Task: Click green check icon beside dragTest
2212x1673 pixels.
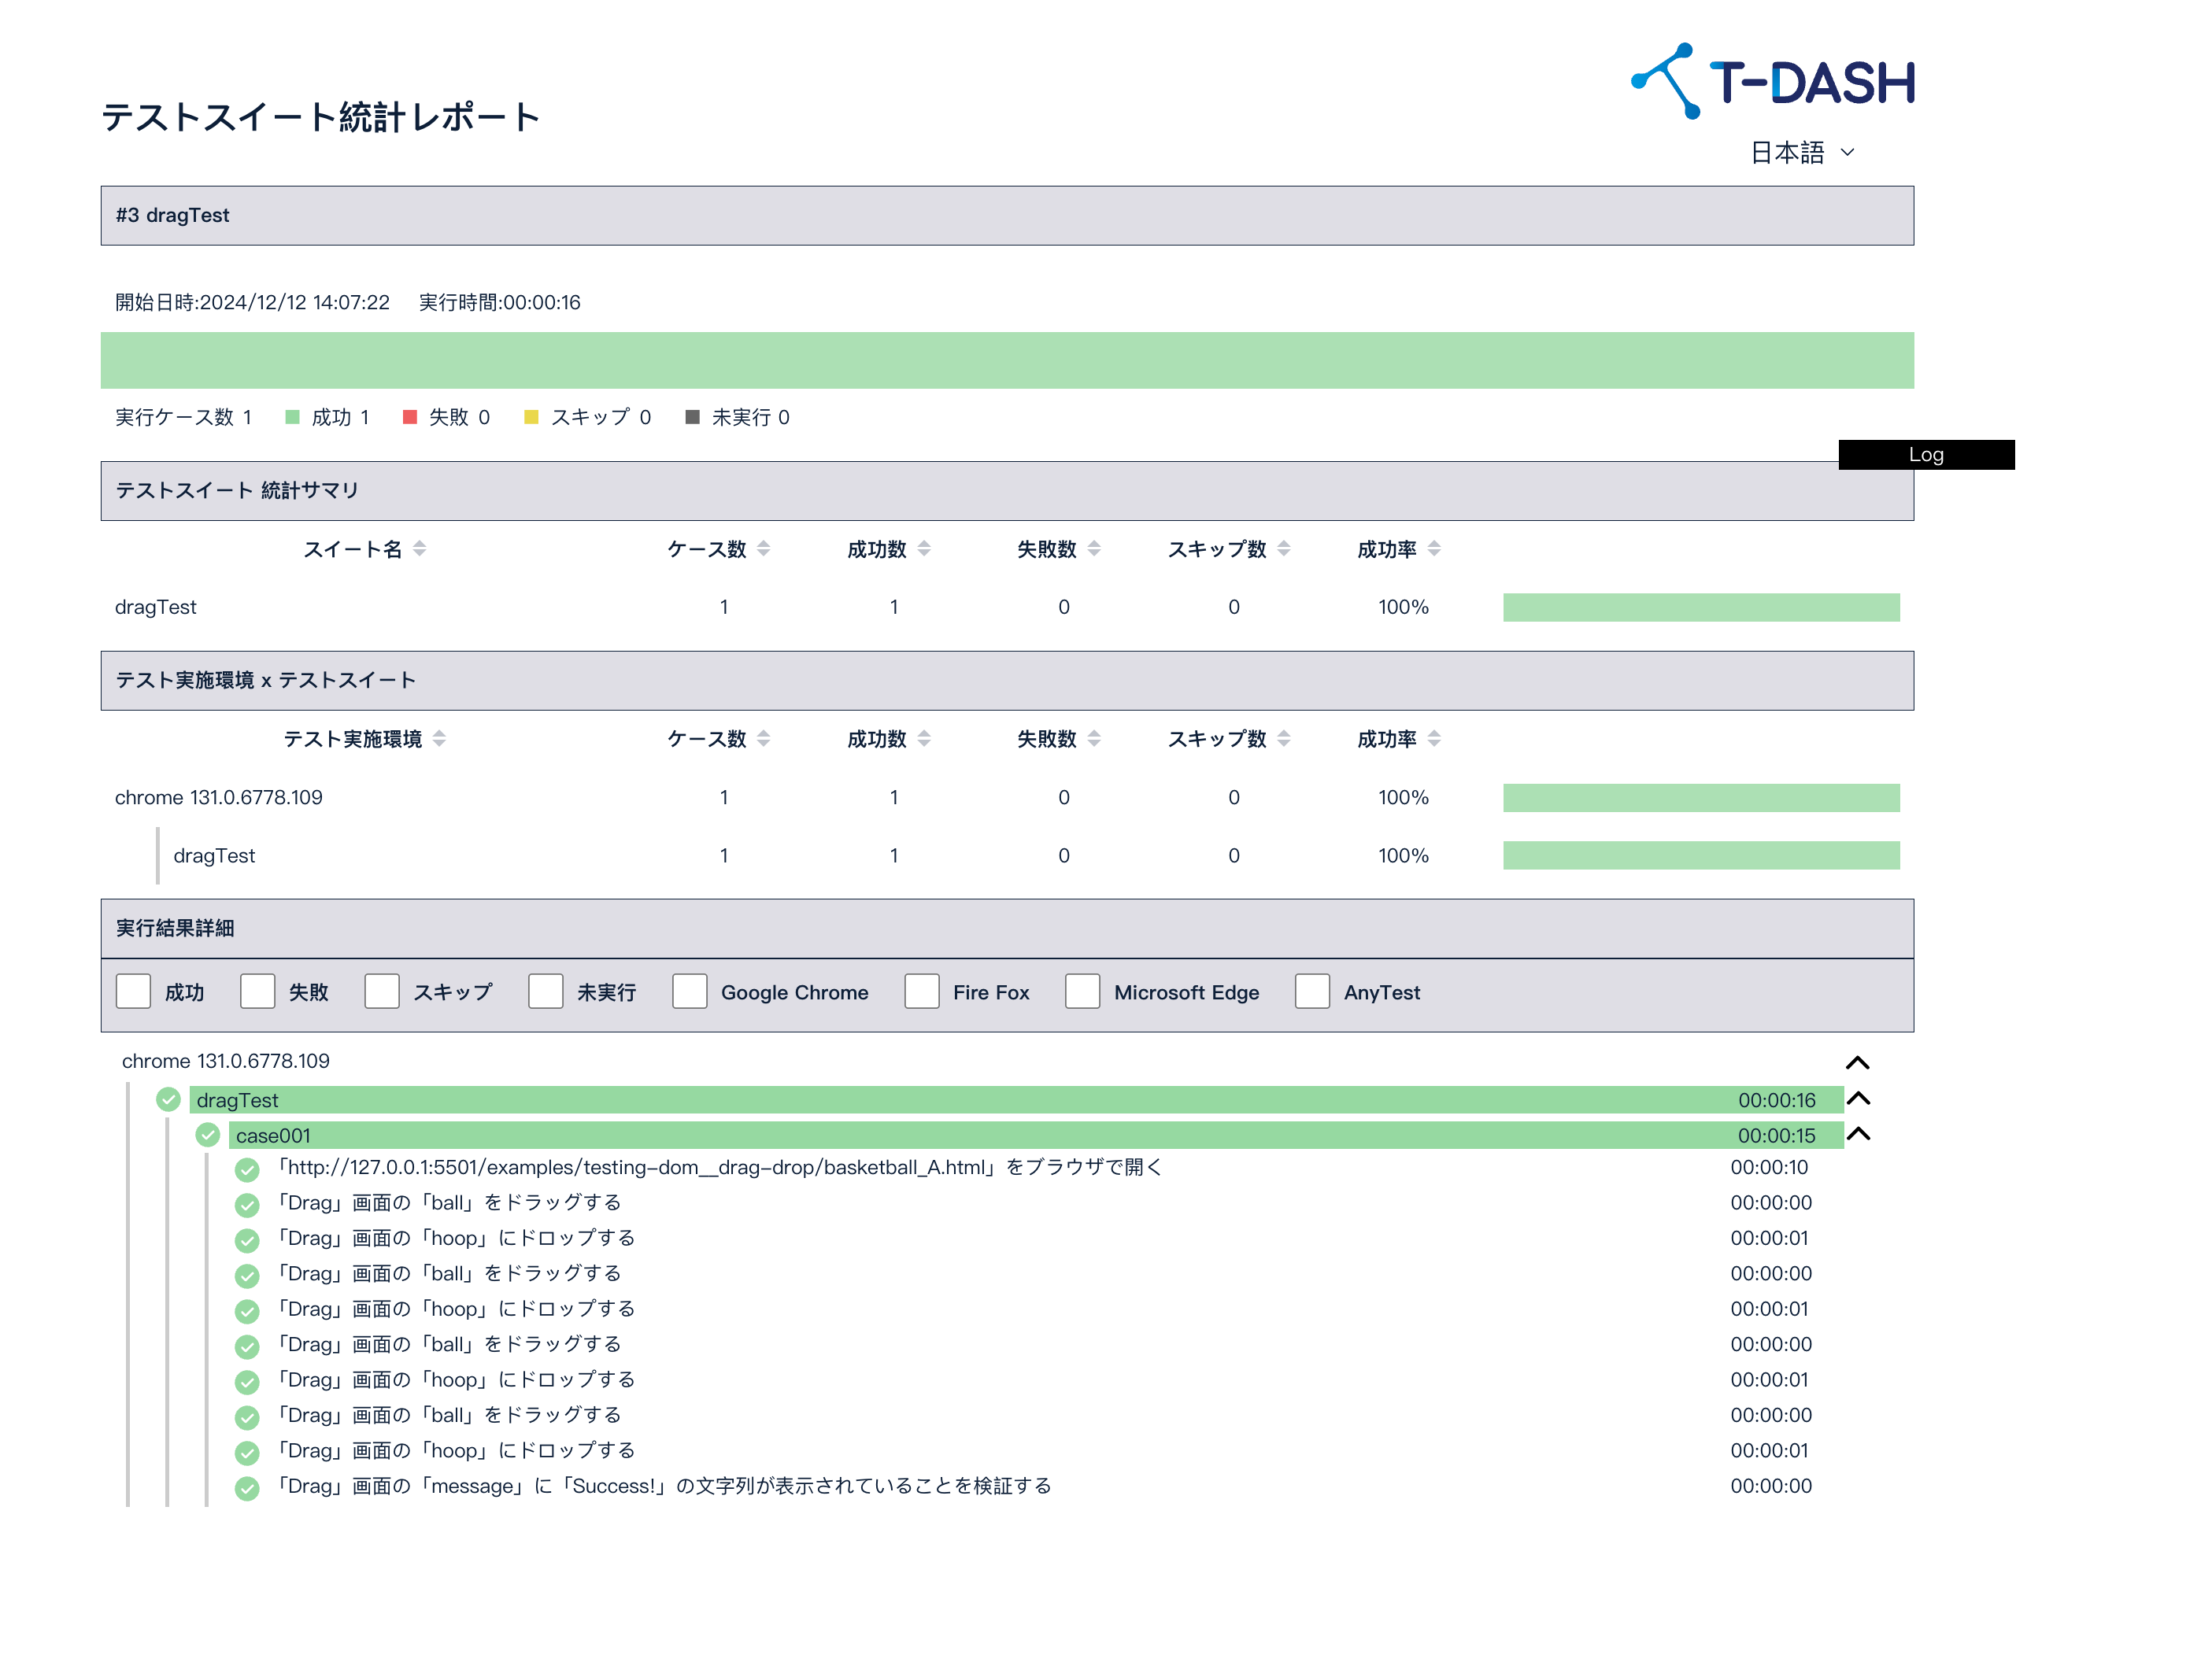Action: pyautogui.click(x=168, y=1099)
